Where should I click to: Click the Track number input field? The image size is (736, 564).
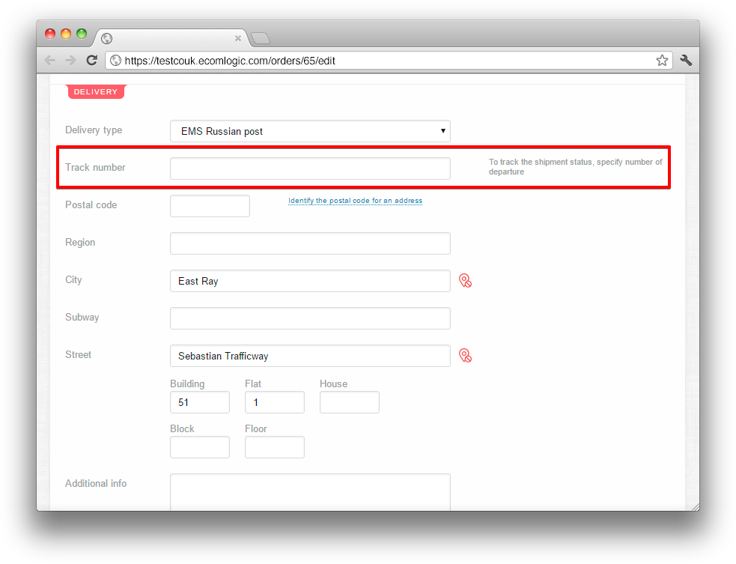click(x=310, y=169)
